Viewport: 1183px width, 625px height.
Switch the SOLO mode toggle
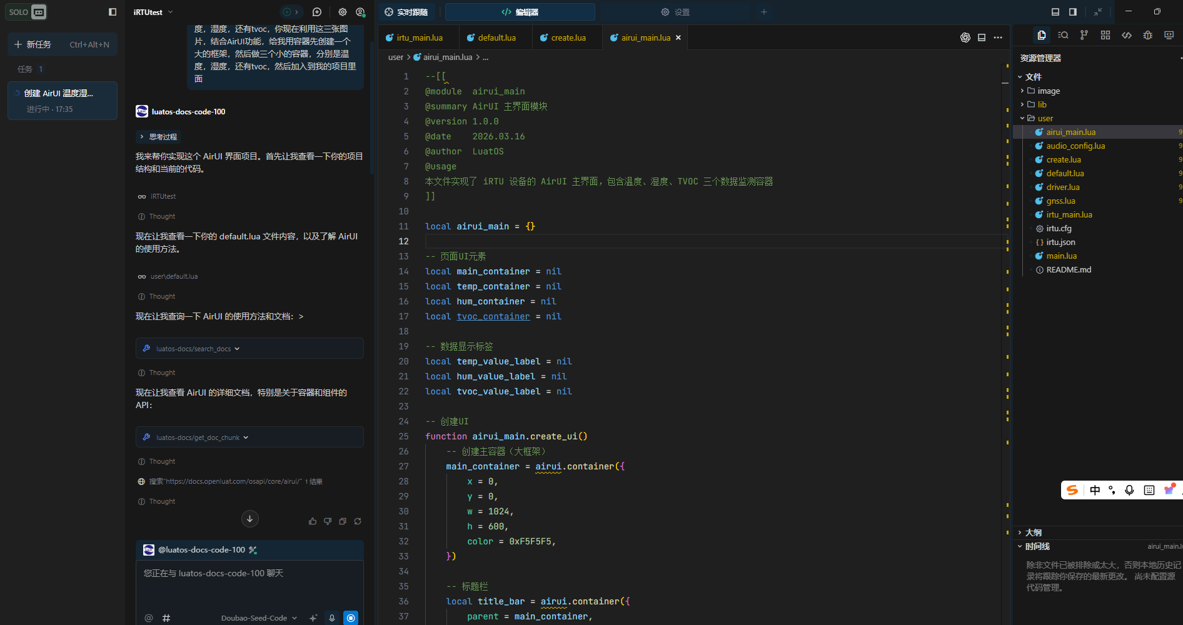tap(27, 12)
